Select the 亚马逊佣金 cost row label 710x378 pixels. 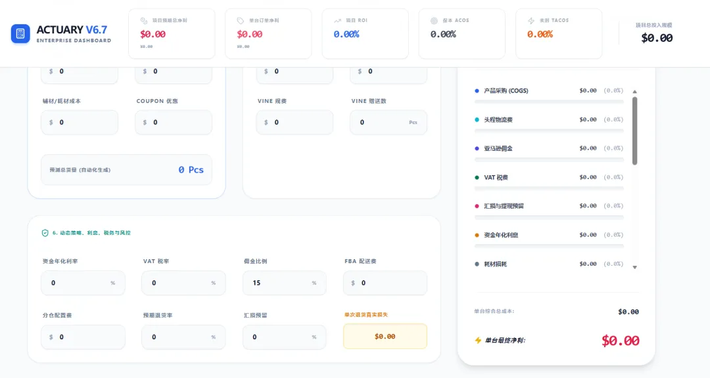pyautogui.click(x=498, y=148)
